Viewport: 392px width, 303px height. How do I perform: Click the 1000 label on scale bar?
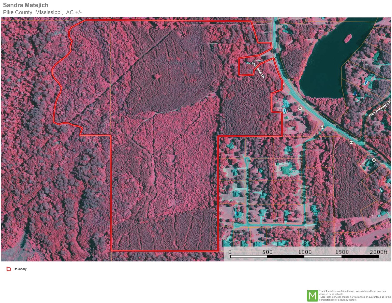pos(305,252)
